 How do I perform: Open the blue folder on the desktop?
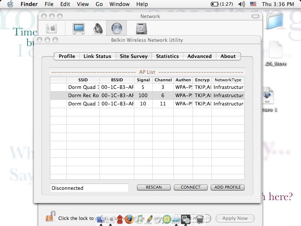[275, 21]
